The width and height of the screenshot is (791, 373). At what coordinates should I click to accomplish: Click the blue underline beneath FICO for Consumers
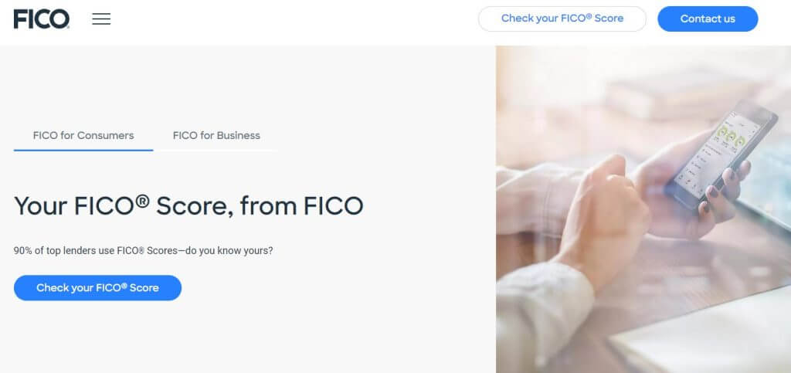point(83,150)
